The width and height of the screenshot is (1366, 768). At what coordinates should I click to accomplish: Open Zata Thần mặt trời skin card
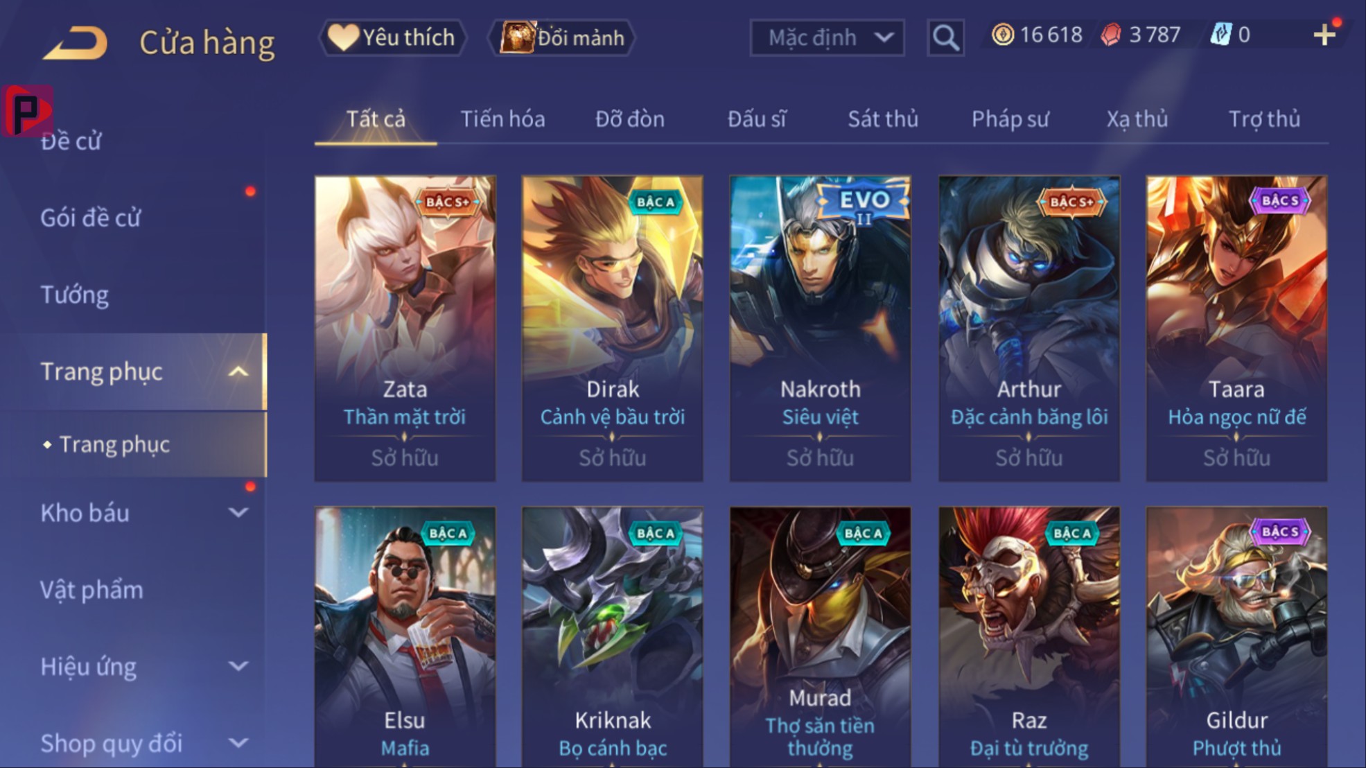click(405, 329)
